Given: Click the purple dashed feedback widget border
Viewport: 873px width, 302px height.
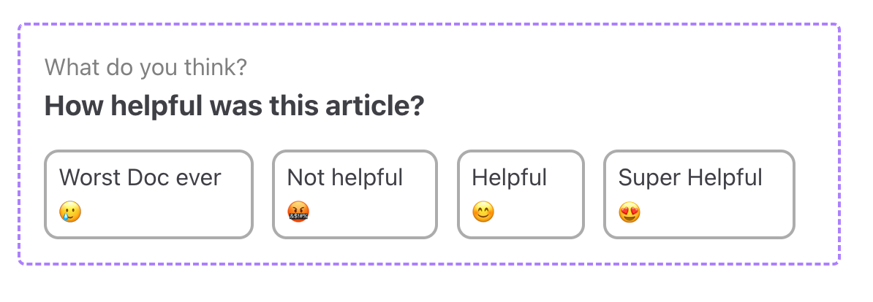Looking at the screenshot, I should [x=428, y=24].
